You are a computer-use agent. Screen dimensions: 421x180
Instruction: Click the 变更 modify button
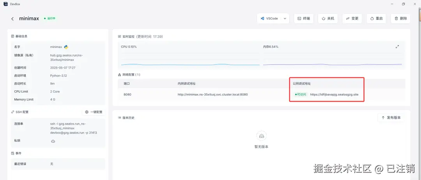tap(352, 19)
